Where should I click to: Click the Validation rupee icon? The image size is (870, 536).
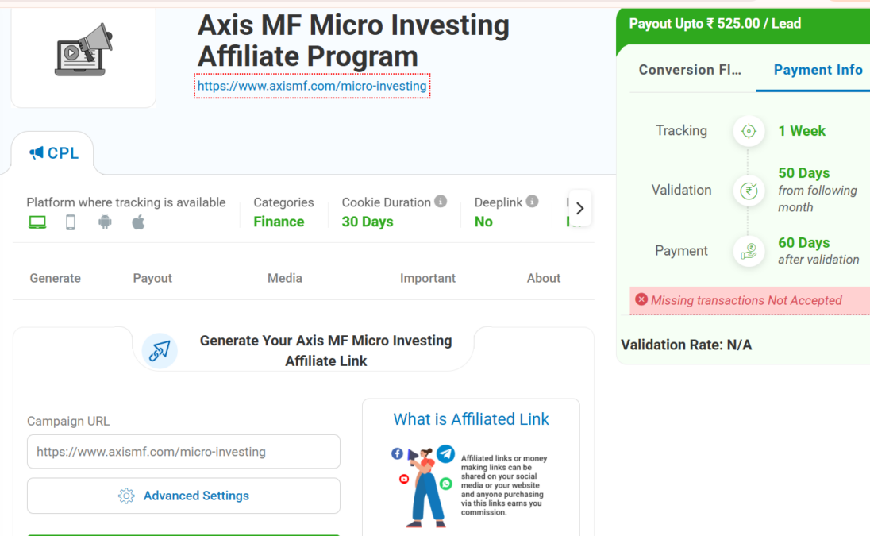tap(748, 191)
